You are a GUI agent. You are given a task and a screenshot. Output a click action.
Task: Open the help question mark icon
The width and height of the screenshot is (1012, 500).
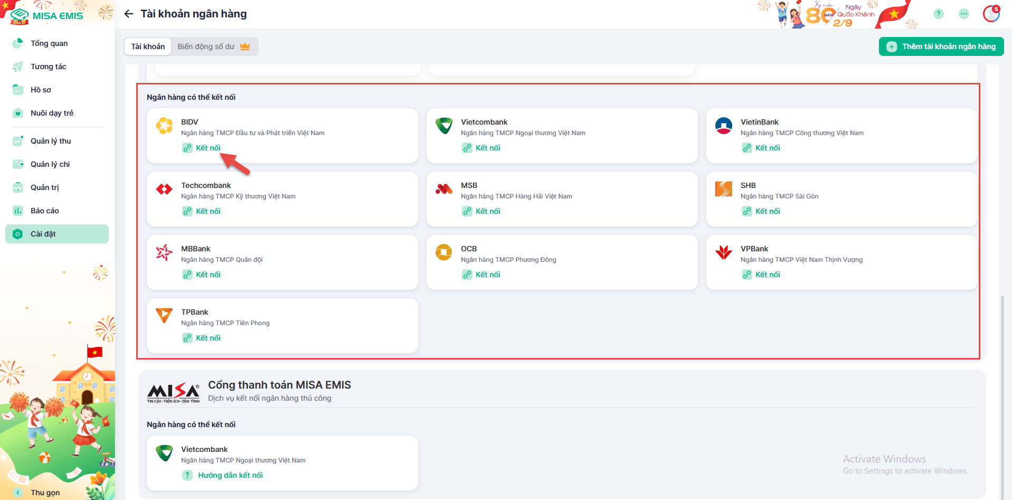tap(938, 14)
